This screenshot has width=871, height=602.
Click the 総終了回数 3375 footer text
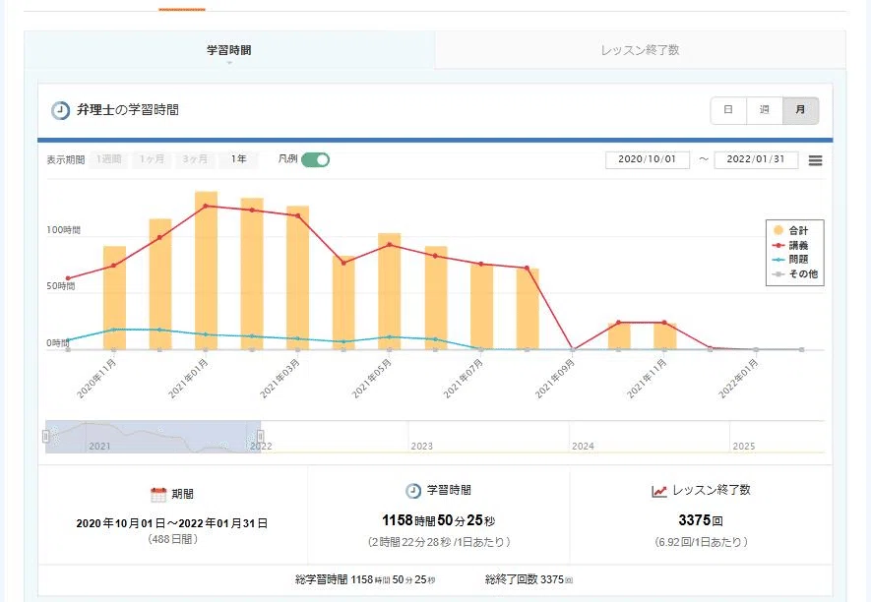pos(529,579)
